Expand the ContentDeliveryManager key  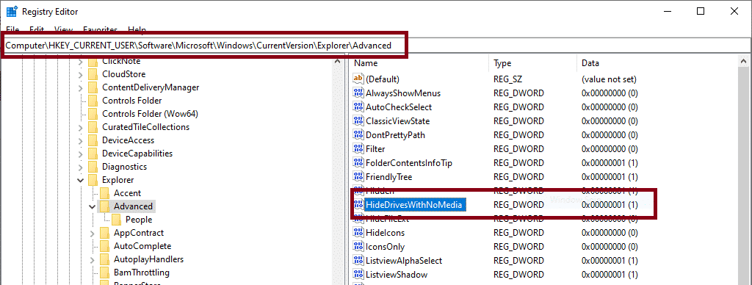pos(80,88)
